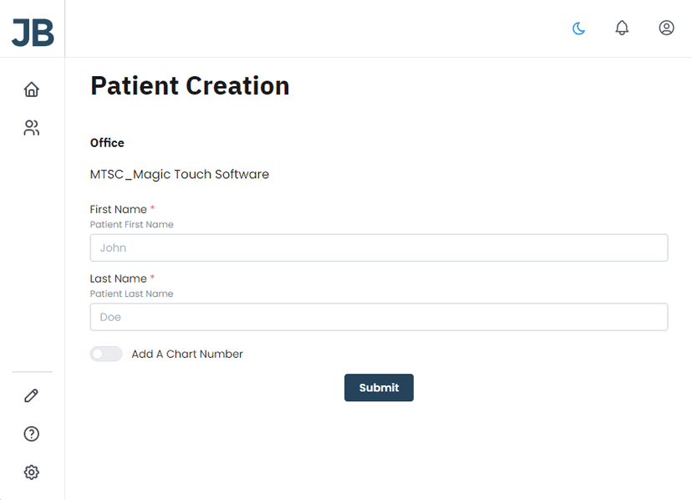Click the pencil edit sidebar icon

[x=32, y=395]
